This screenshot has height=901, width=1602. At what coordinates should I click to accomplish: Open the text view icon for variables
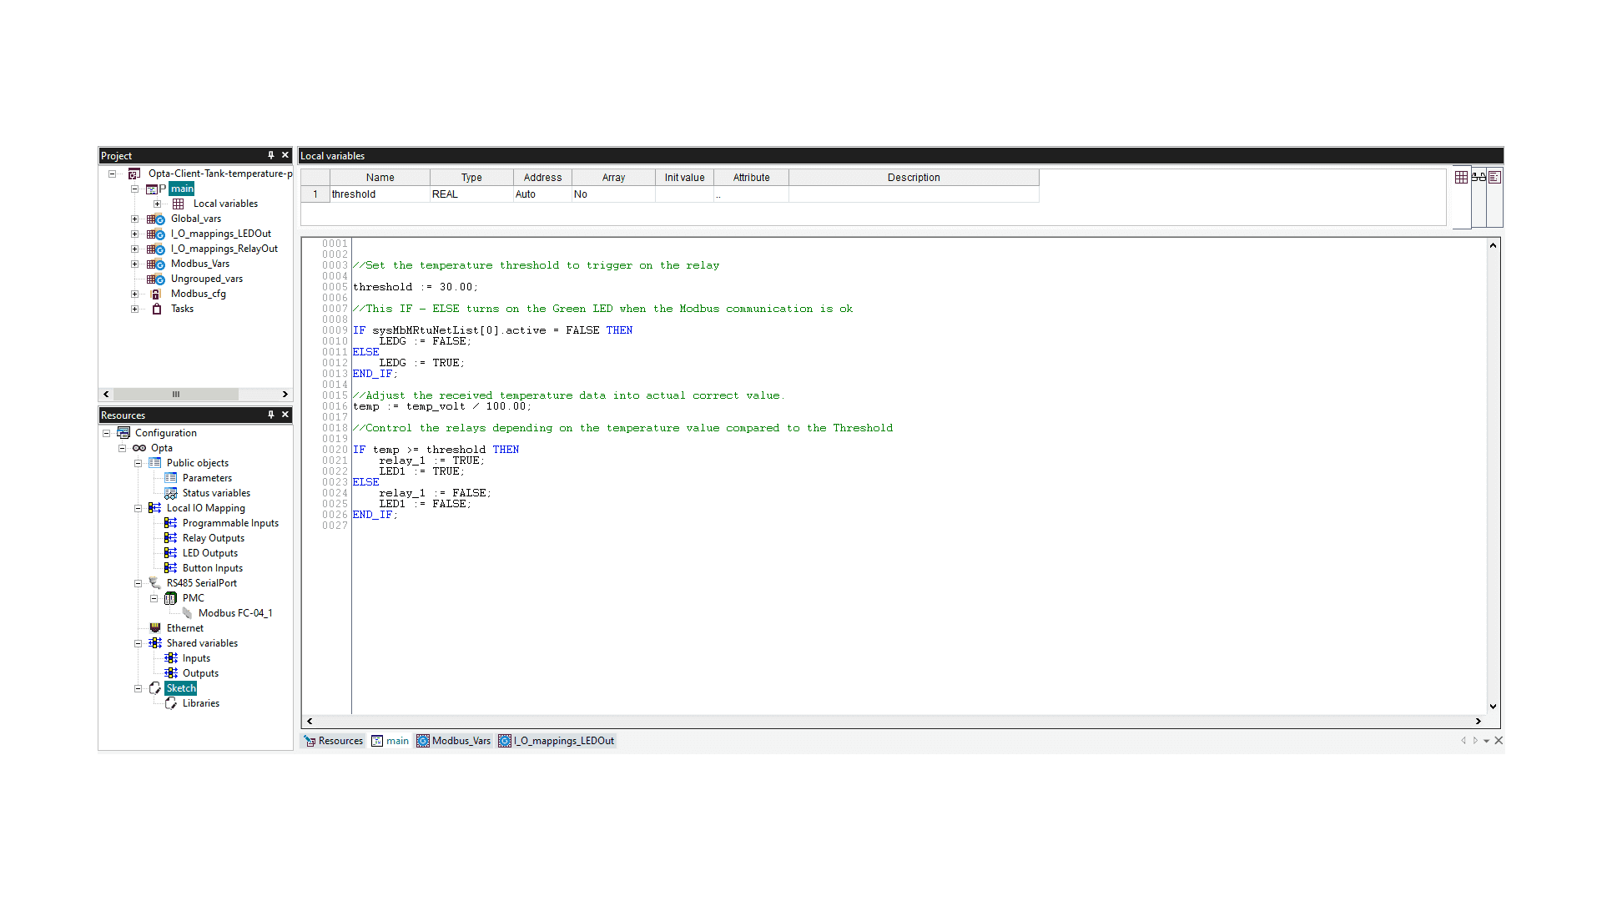click(1494, 177)
